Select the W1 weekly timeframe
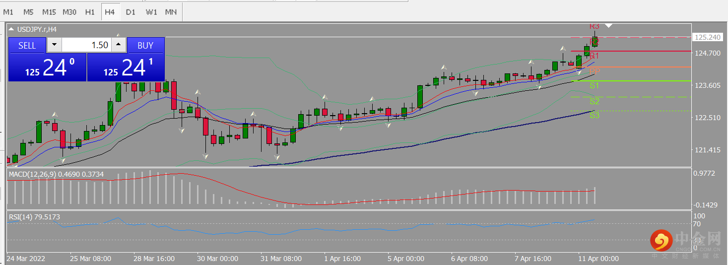The width and height of the screenshot is (728, 265). [151, 11]
